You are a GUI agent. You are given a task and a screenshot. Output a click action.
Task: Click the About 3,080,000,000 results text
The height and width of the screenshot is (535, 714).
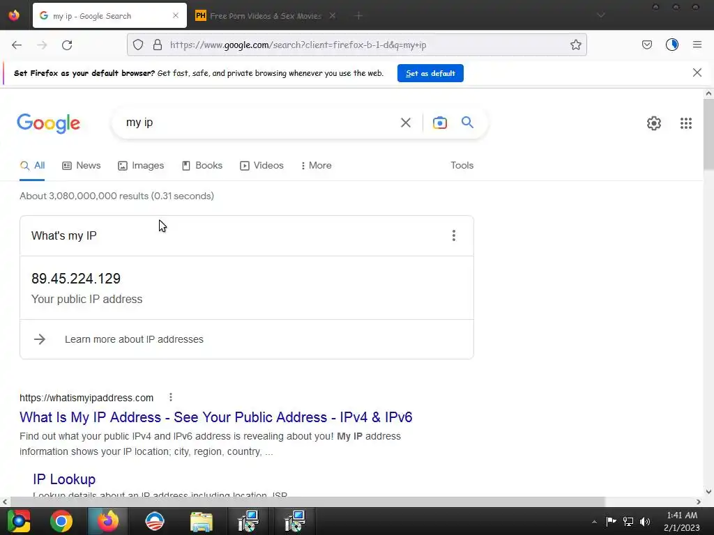(x=116, y=196)
